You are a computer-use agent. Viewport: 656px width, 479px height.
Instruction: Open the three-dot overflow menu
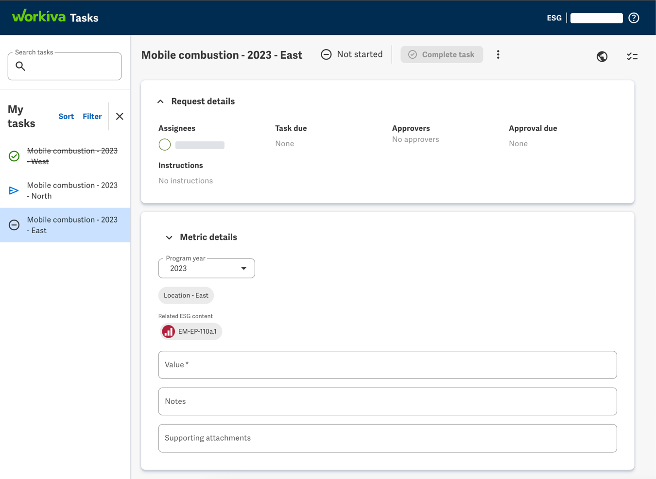[x=498, y=54]
